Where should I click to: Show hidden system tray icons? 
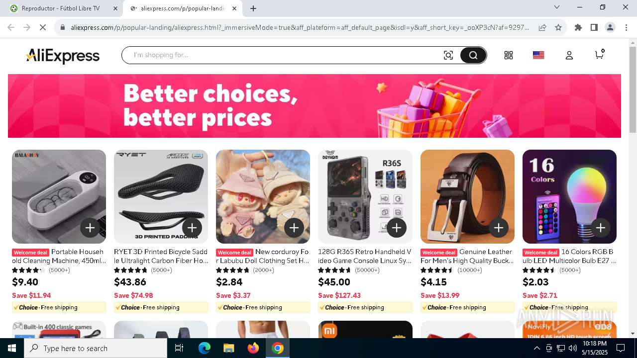(536, 348)
